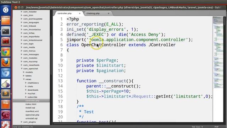Viewport: 227px width, 128px height.
Task: Select com_login folder
Action: [x=28, y=44]
